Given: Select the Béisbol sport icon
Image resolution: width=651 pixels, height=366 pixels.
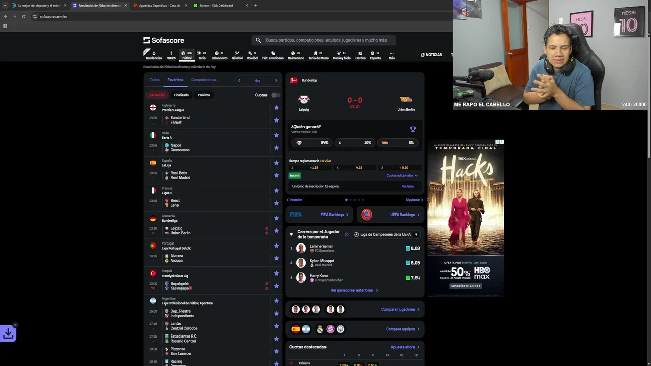Looking at the screenshot, I should pyautogui.click(x=237, y=55).
